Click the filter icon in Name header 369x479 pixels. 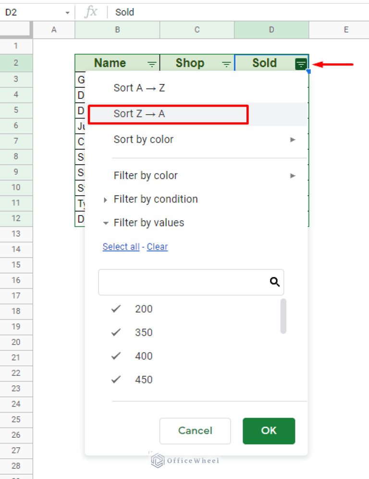tap(152, 64)
